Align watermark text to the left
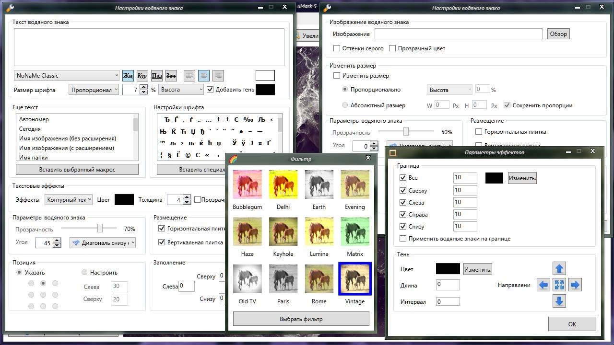The width and height of the screenshot is (614, 345). pyautogui.click(x=190, y=76)
